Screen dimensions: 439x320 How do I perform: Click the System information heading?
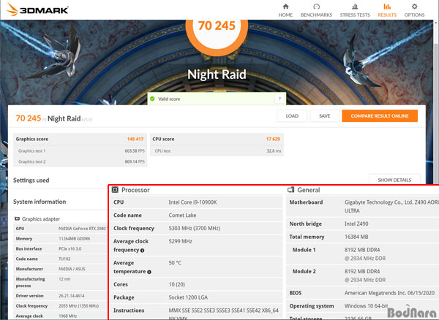click(40, 202)
